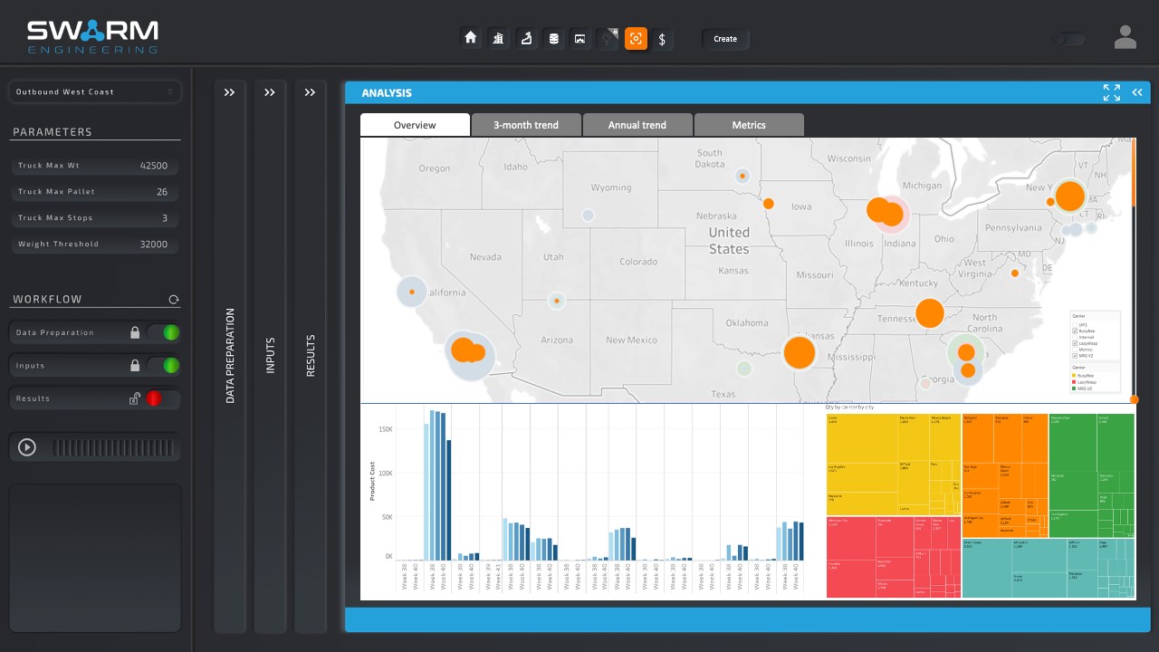1159x652 pixels.
Task: Expand the Results side panel
Action: pyautogui.click(x=310, y=92)
